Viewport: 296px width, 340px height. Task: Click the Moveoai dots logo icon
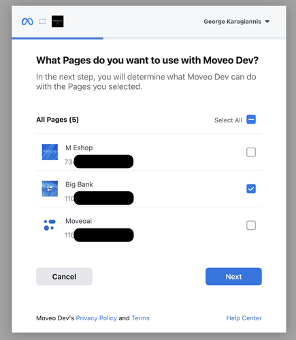[50, 225]
